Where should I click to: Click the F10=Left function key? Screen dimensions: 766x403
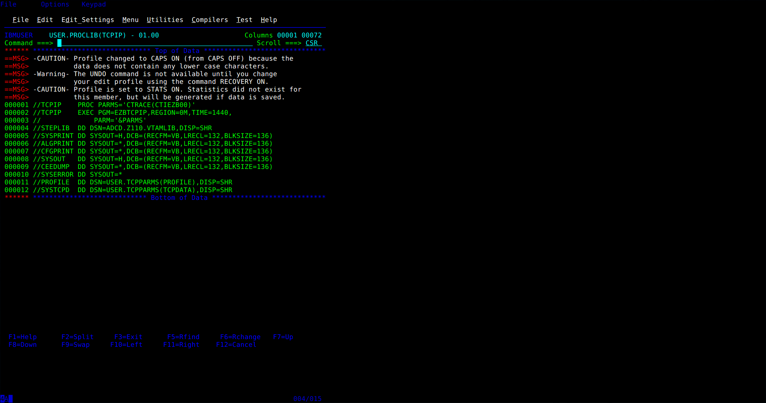(126, 344)
